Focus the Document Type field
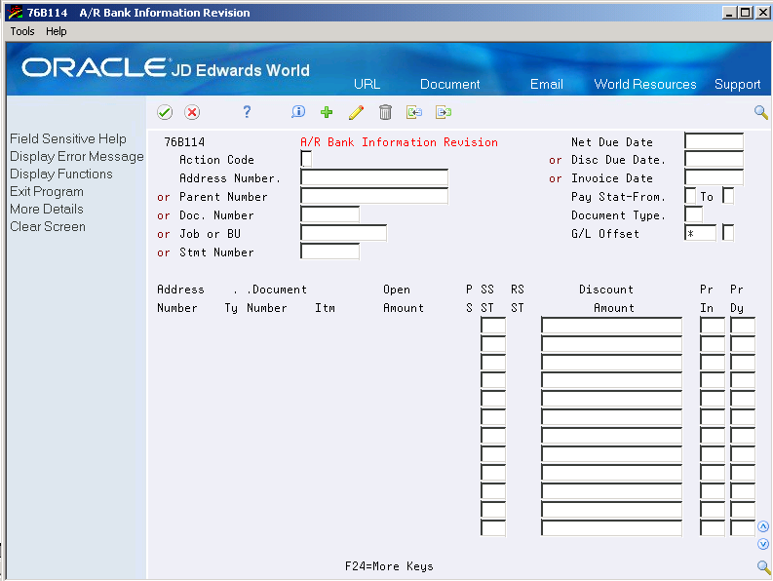This screenshot has width=773, height=581. coord(694,214)
